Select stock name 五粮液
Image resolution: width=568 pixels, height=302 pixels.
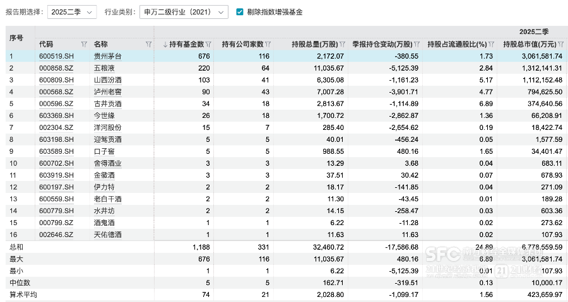point(104,68)
